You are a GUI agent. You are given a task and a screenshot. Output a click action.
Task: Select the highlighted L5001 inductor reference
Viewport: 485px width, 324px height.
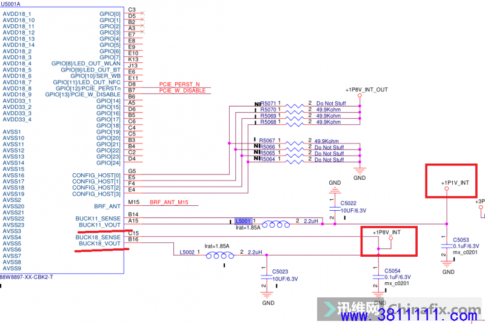tap(244, 221)
